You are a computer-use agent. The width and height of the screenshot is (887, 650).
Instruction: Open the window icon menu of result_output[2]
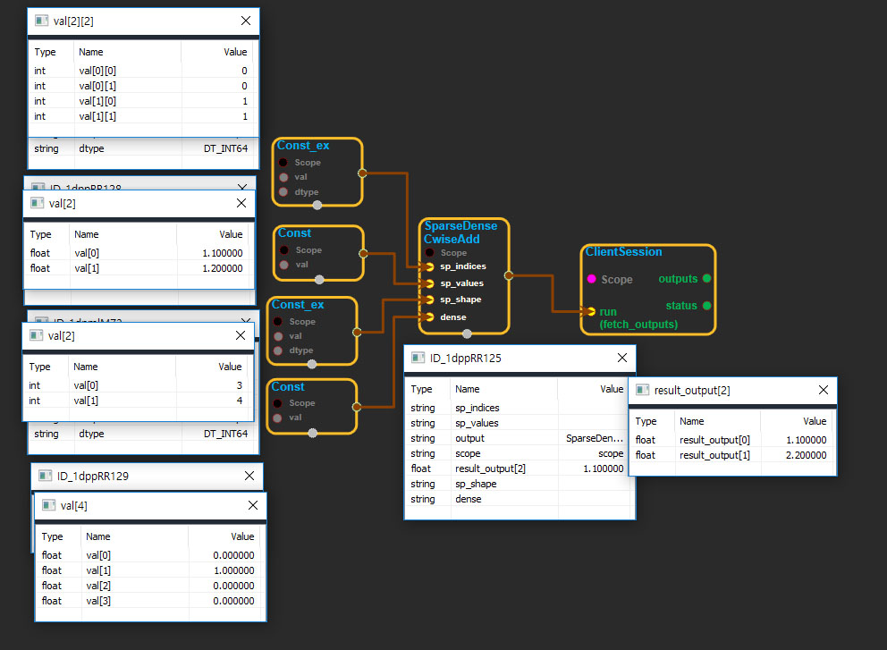pos(642,391)
